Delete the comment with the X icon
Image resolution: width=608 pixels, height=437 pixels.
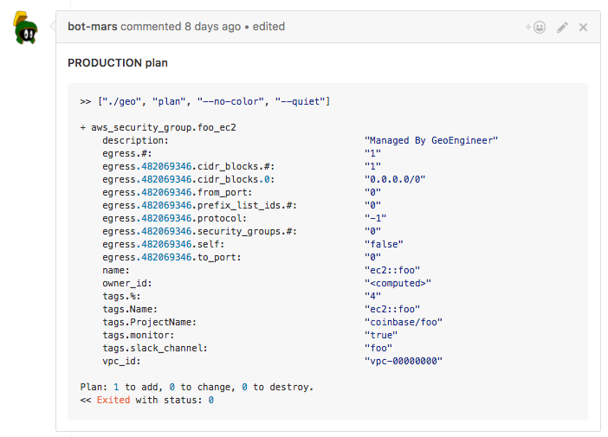583,27
